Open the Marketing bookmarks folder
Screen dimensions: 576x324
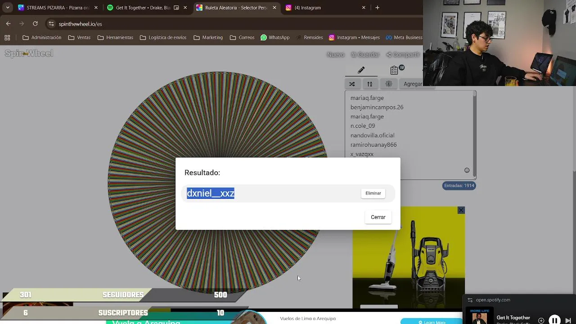(x=208, y=37)
